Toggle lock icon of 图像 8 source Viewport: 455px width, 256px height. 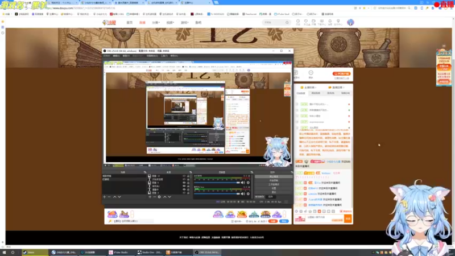188,193
